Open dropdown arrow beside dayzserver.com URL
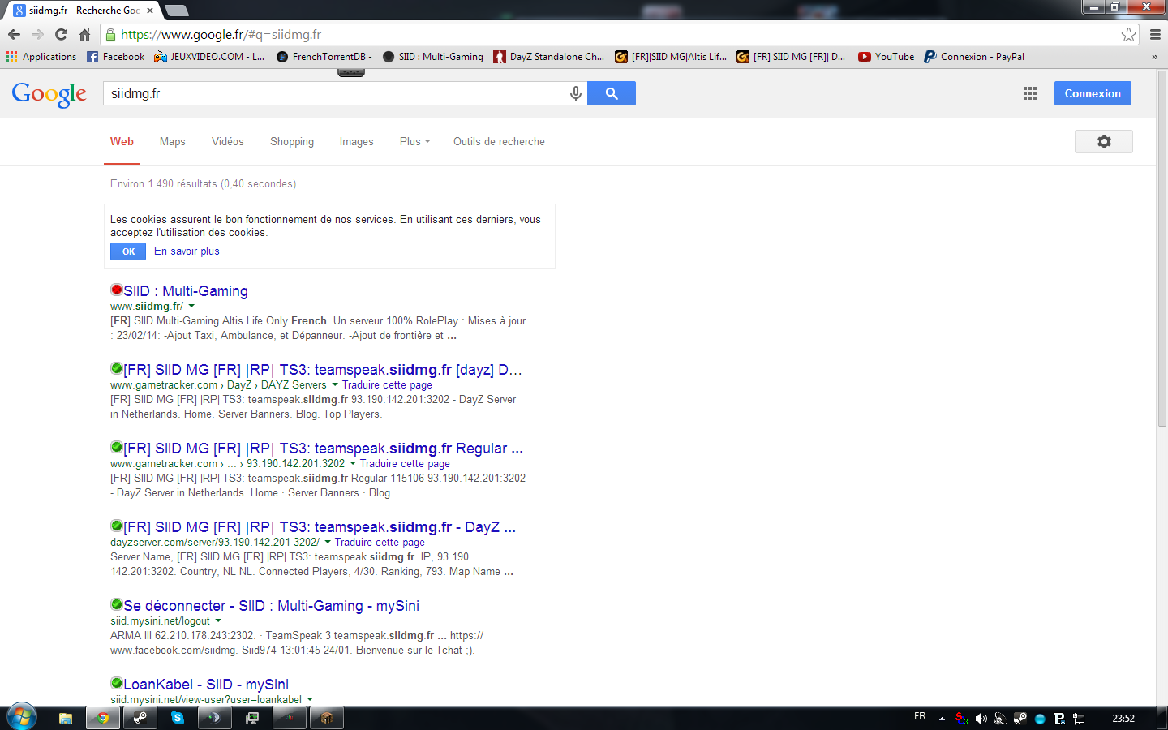The width and height of the screenshot is (1168, 730). point(328,543)
